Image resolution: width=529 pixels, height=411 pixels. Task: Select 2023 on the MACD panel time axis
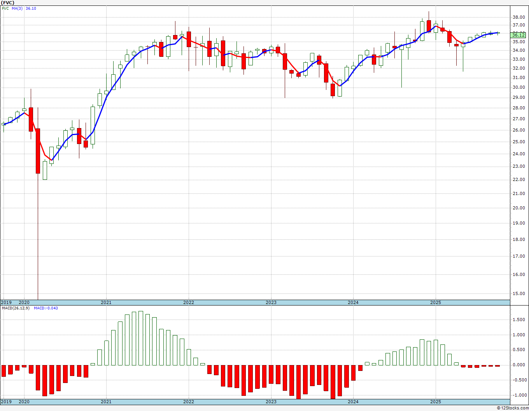pyautogui.click(x=271, y=402)
